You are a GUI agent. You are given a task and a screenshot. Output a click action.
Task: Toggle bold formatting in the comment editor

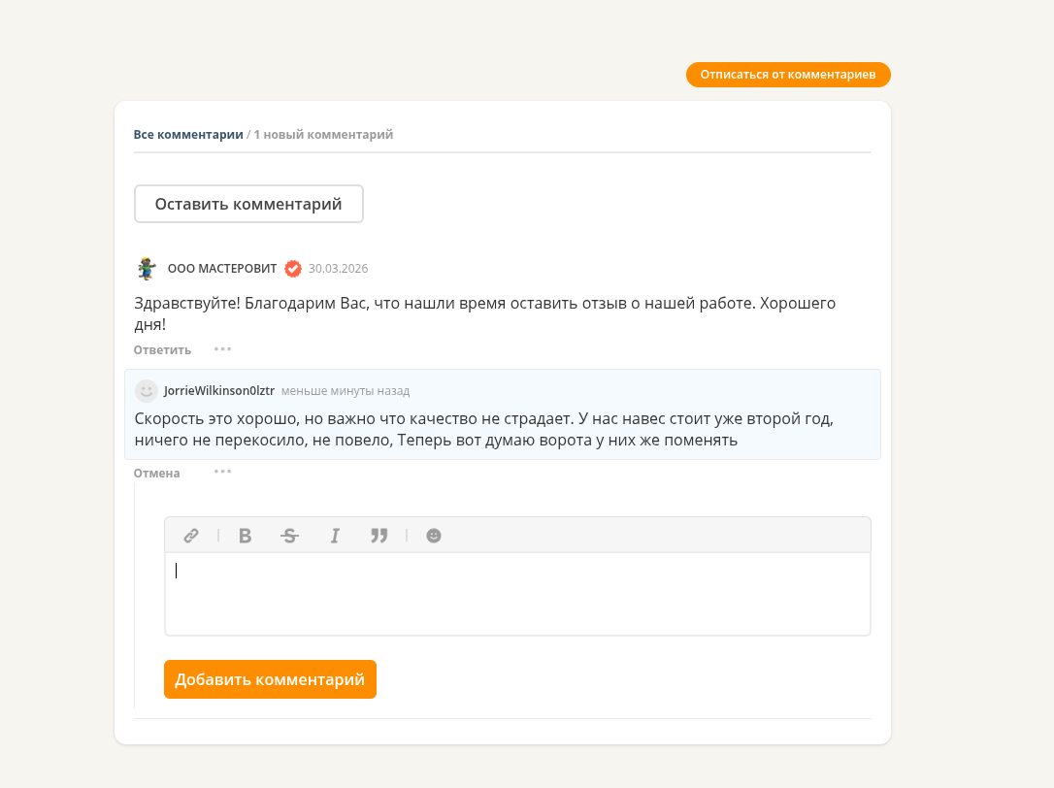pyautogui.click(x=246, y=535)
